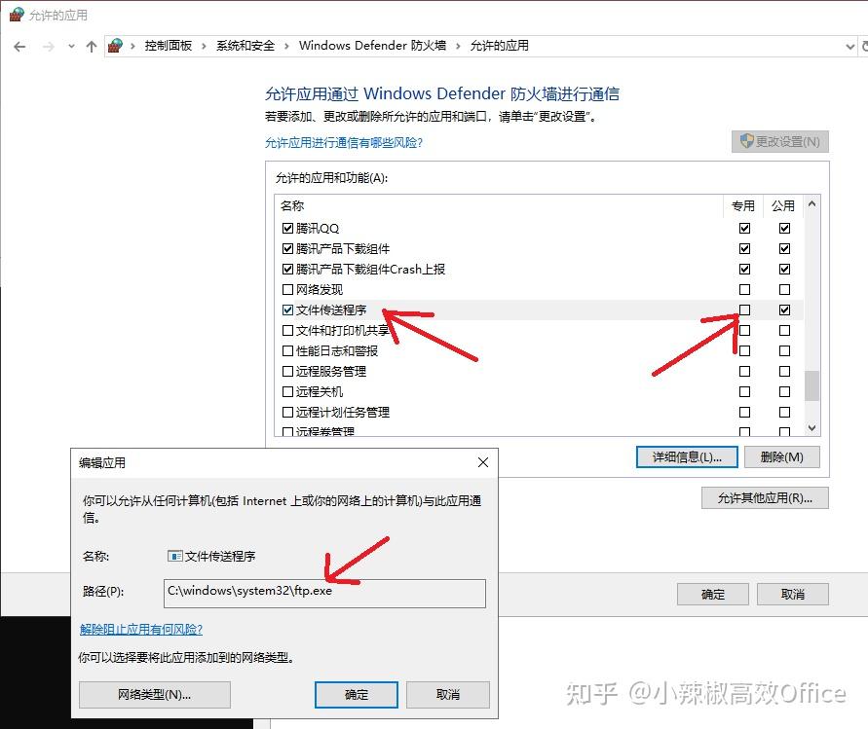The width and height of the screenshot is (868, 729).
Task: Open chevron after Windows Defender 防火墙 breadcrumb
Action: click(x=458, y=46)
